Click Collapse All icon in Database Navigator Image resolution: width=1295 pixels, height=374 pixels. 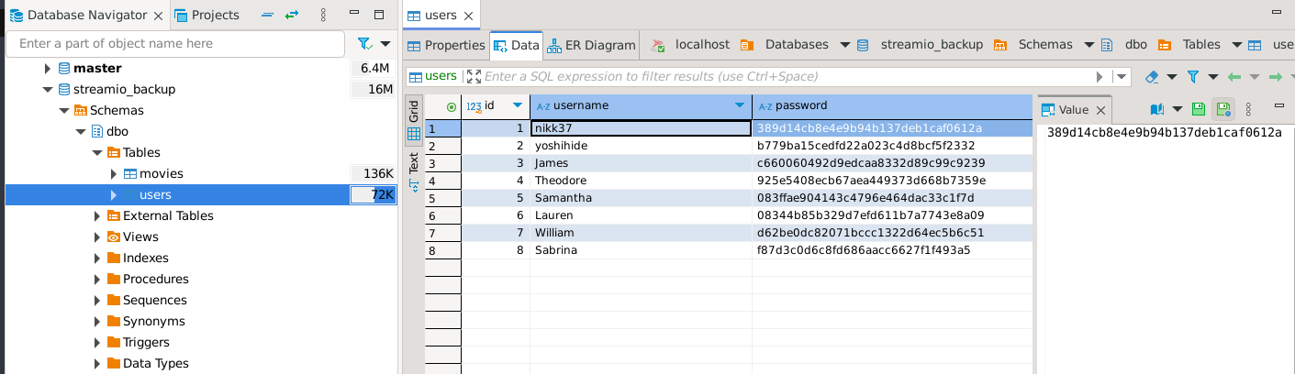(x=266, y=16)
